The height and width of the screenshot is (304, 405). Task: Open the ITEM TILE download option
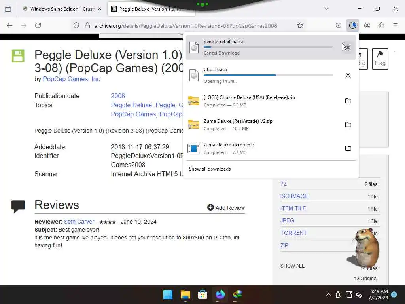(293, 208)
